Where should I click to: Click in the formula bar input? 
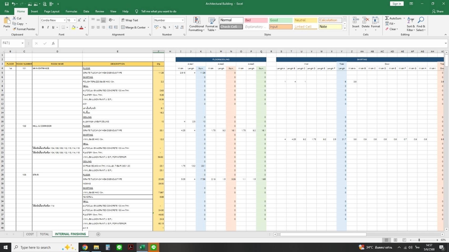click(x=234, y=43)
